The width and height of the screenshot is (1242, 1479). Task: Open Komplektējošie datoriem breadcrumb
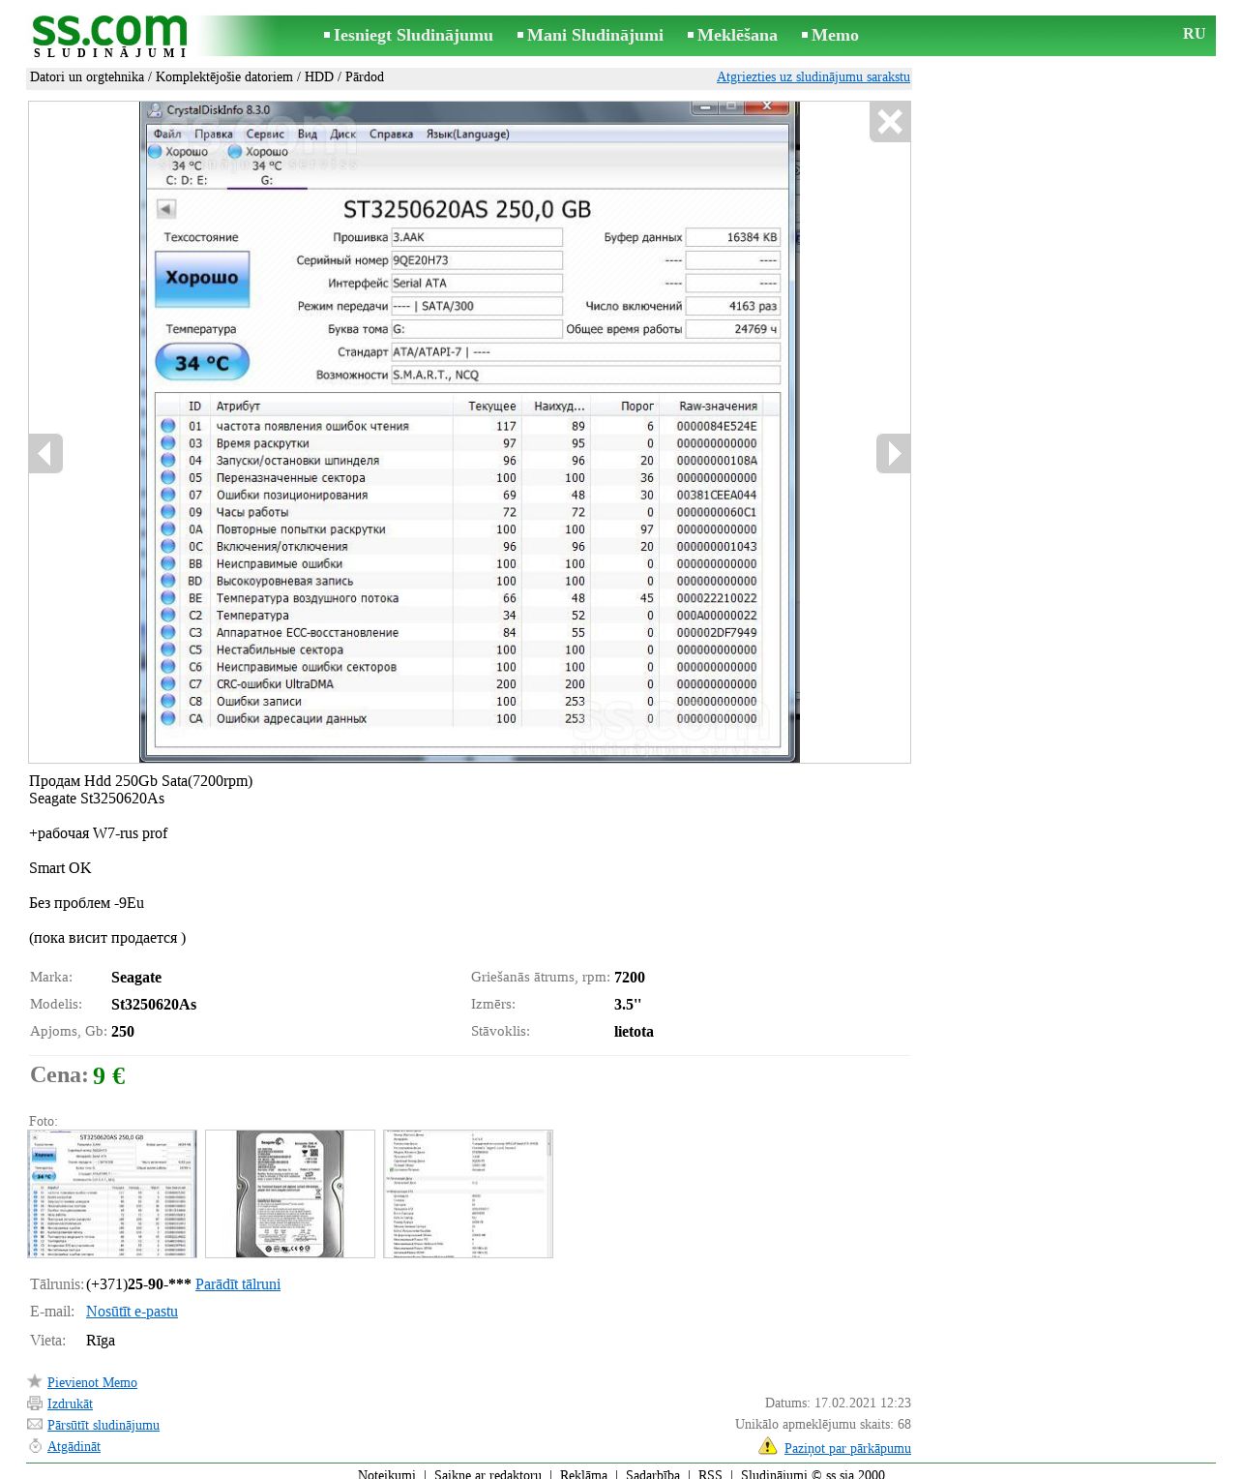coord(224,76)
